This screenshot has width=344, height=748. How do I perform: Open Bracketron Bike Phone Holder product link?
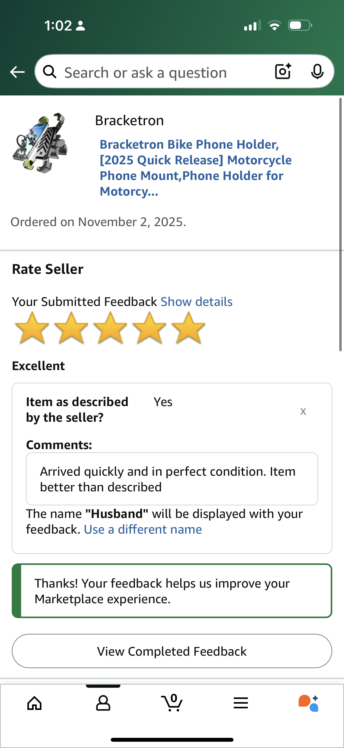195,168
